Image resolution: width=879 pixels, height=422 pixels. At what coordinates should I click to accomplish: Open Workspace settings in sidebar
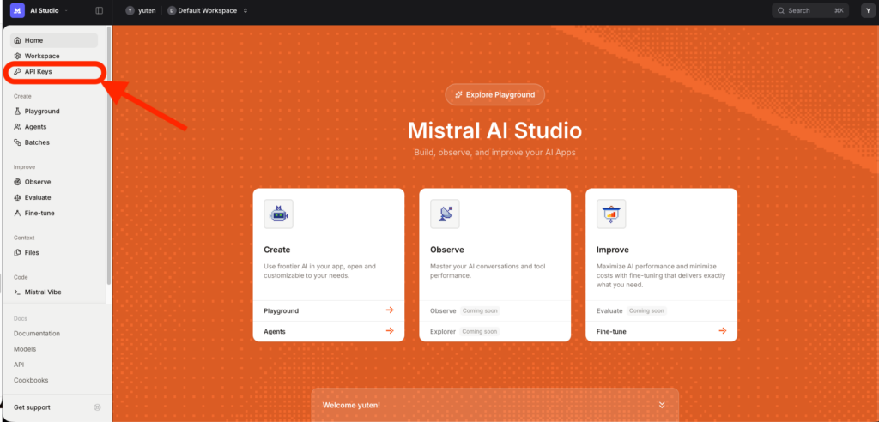41,56
